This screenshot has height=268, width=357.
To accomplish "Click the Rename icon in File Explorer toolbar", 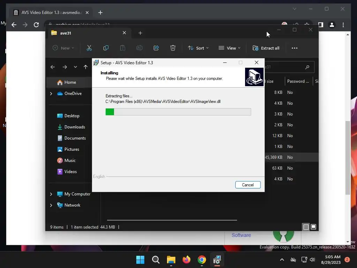I will click(x=139, y=48).
